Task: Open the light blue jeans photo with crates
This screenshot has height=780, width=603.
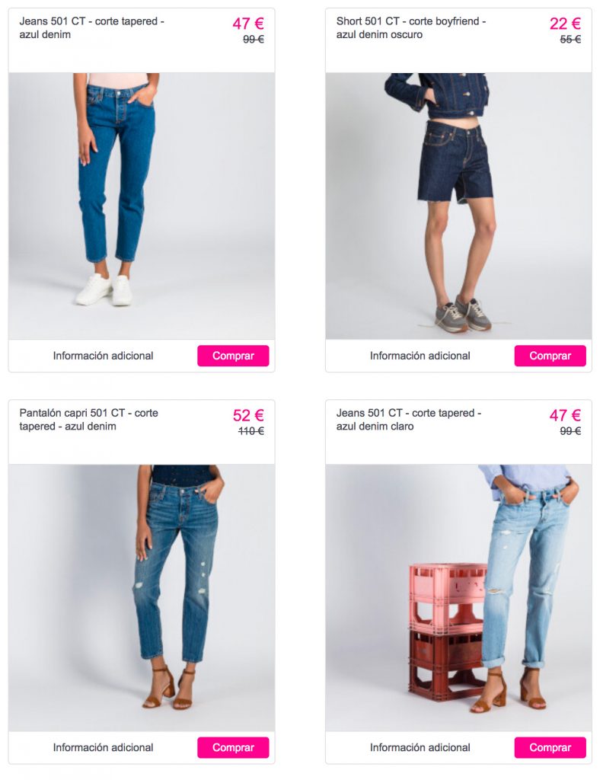Action: pos(458,598)
